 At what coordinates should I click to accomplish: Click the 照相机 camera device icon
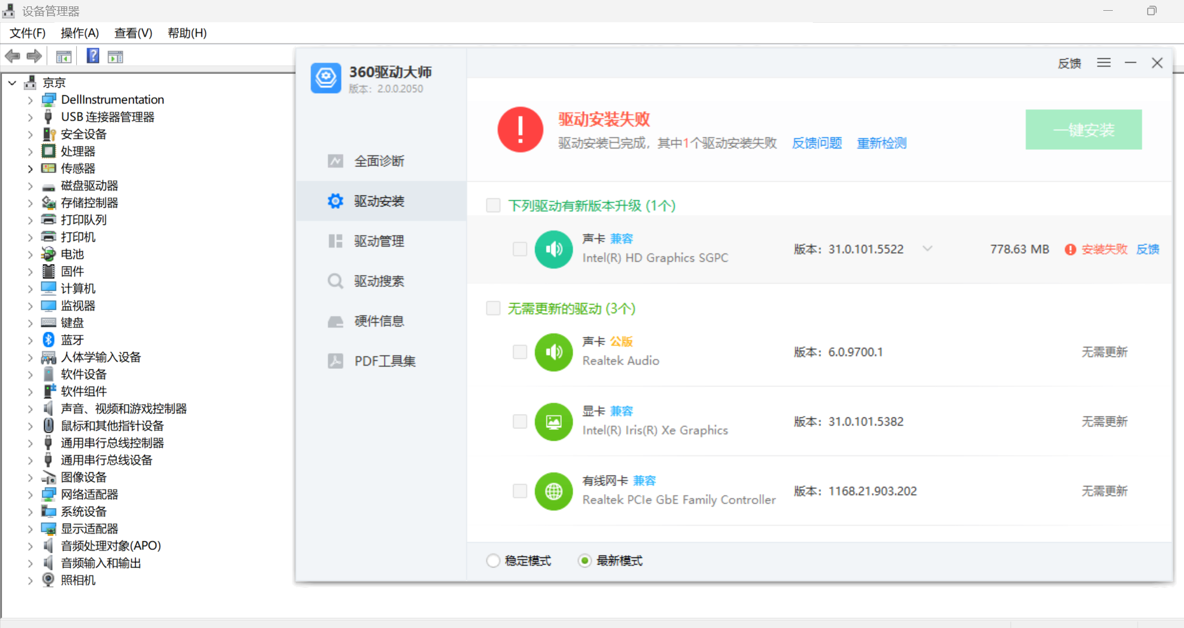(48, 580)
